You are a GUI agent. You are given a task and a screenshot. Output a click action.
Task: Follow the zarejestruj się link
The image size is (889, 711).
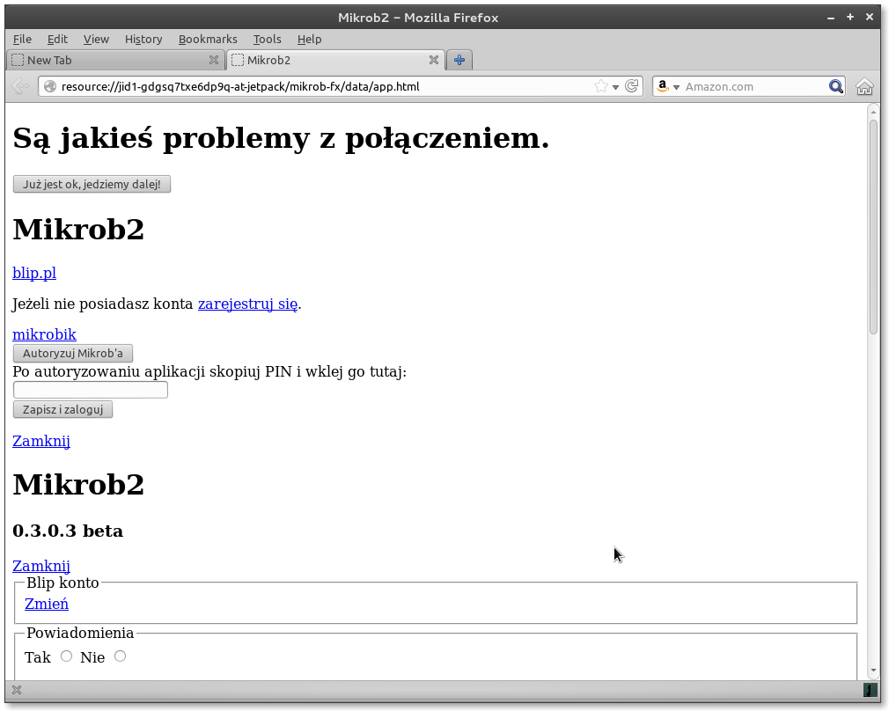pos(247,304)
